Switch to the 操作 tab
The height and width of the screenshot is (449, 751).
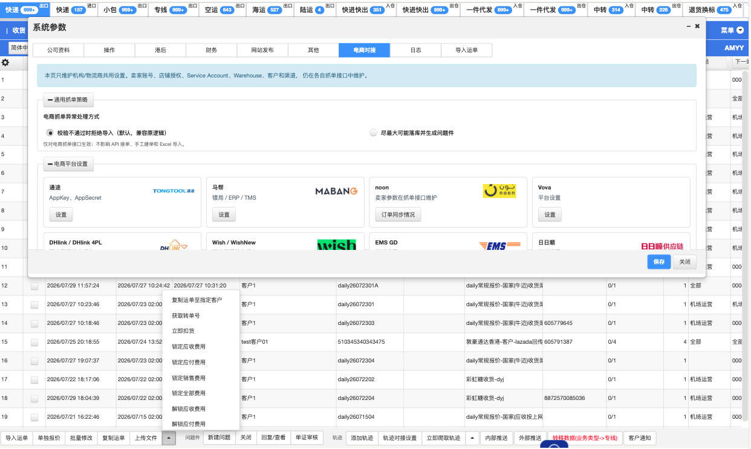(109, 50)
